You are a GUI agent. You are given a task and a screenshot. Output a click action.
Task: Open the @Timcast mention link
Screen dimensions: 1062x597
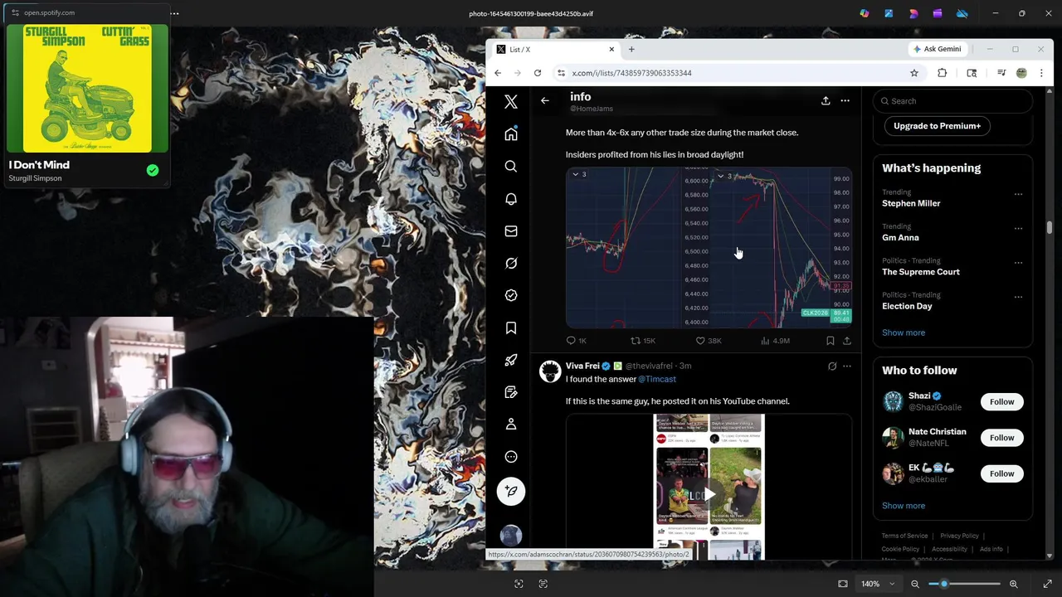click(657, 379)
